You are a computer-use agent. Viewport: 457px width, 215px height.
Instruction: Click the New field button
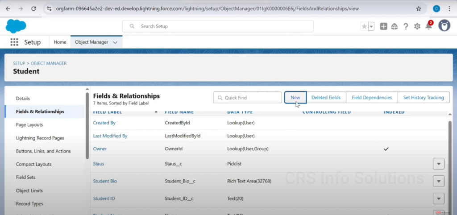(295, 97)
